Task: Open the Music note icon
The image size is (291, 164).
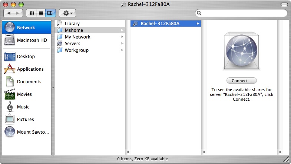Action: (10, 107)
